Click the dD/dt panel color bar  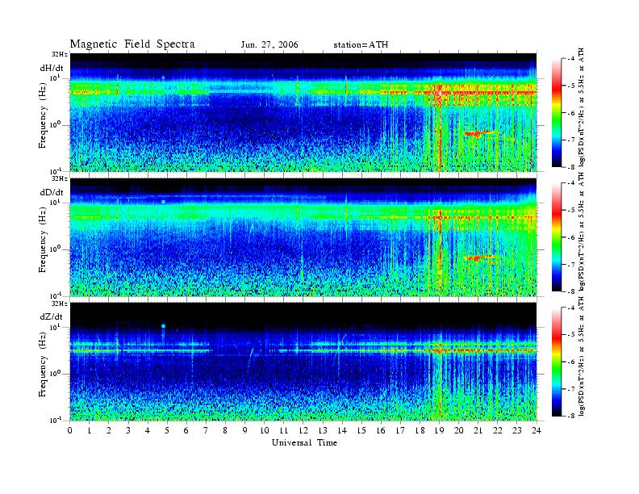556,237
